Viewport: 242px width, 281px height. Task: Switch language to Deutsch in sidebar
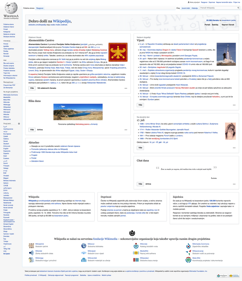(x=6, y=144)
